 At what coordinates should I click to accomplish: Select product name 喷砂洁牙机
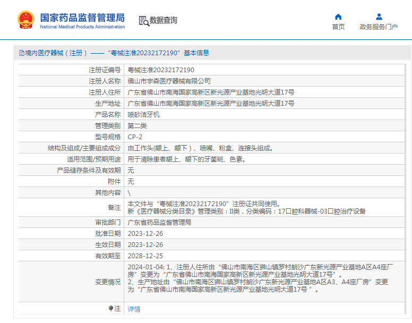pyautogui.click(x=143, y=115)
